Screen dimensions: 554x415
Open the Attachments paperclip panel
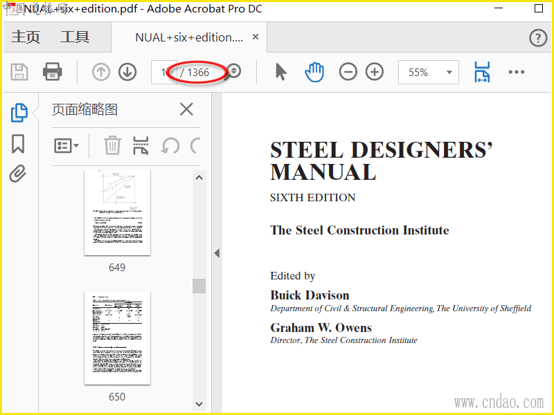click(x=18, y=174)
